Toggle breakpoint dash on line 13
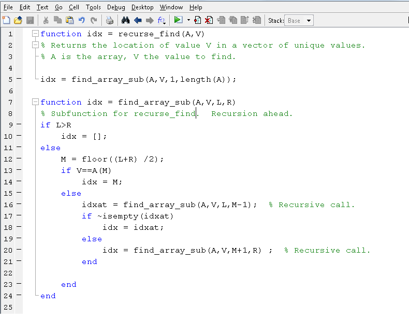This screenshot has width=409, height=321. [19, 170]
